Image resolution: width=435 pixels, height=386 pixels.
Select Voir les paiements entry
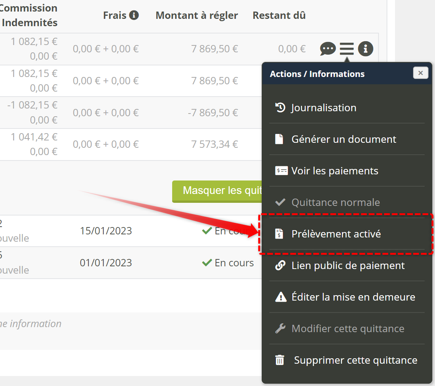pos(335,171)
